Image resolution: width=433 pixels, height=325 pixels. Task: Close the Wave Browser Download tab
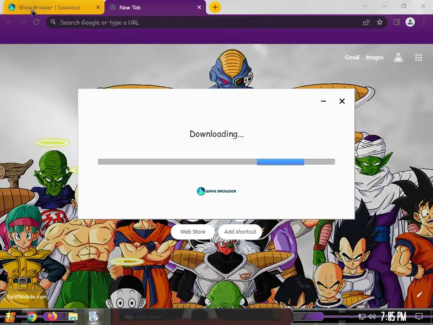(x=98, y=8)
